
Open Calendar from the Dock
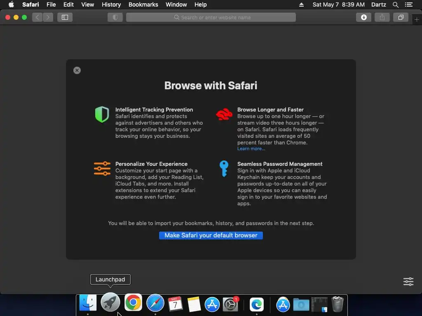[175, 304]
